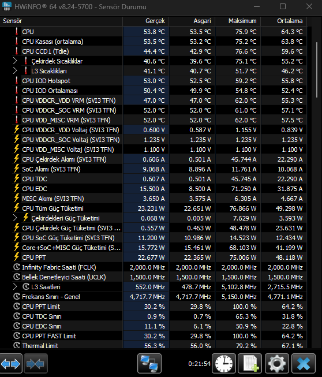Open the network remote monitoring icon
322x377 pixels.
tap(149, 364)
